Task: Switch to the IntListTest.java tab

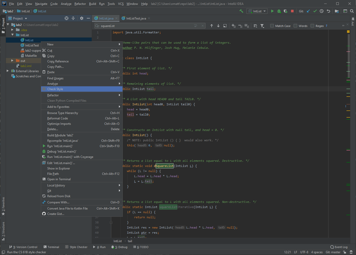Action: (x=136, y=18)
